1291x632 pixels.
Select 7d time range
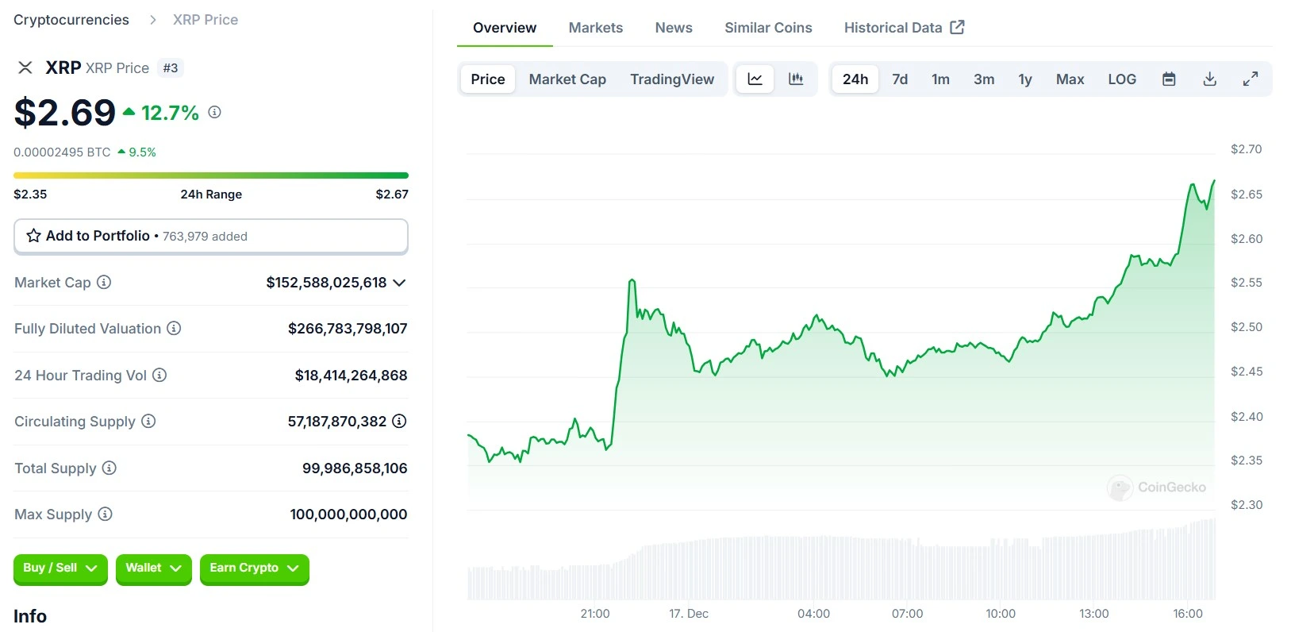pos(900,79)
